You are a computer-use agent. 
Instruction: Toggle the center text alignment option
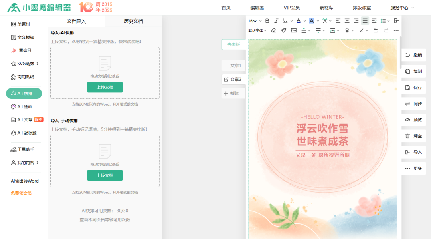pyautogui.click(x=347, y=21)
